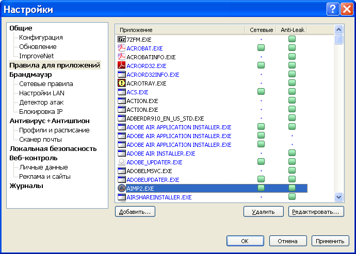Click the icon beside AIRSHAREINSTALLER.EXE
Screen dimensions: 356x254
(121, 197)
